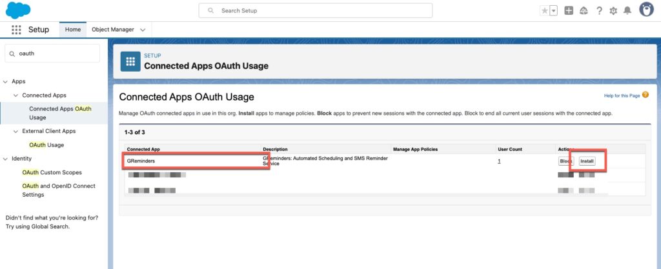Click Install for GReminders app
The width and height of the screenshot is (661, 269).
pyautogui.click(x=587, y=161)
